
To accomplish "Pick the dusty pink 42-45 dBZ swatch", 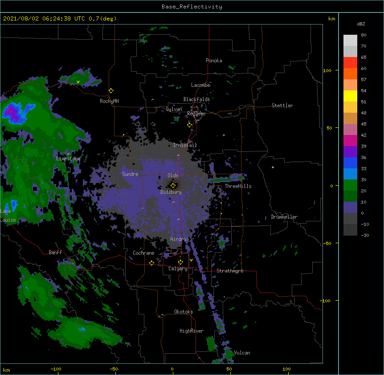I will pos(350,130).
